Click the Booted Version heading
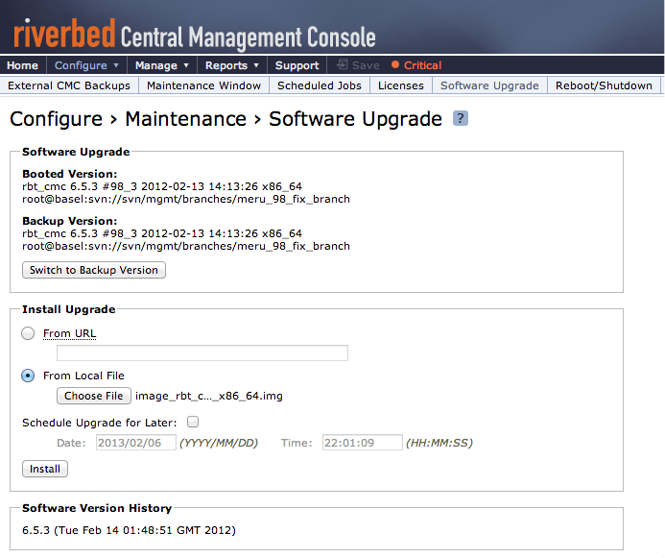Image resolution: width=665 pixels, height=558 pixels. [x=69, y=174]
